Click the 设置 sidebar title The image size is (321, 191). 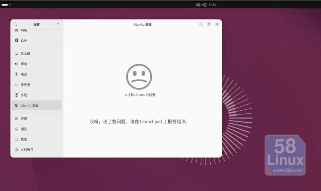tap(37, 24)
